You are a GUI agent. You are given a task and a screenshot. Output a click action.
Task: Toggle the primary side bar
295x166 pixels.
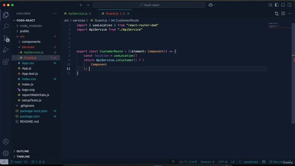point(277,5)
